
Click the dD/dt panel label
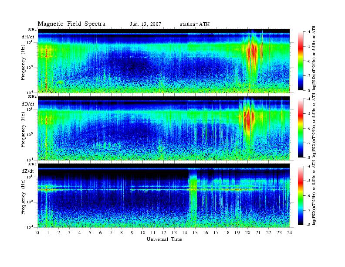pyautogui.click(x=28, y=104)
